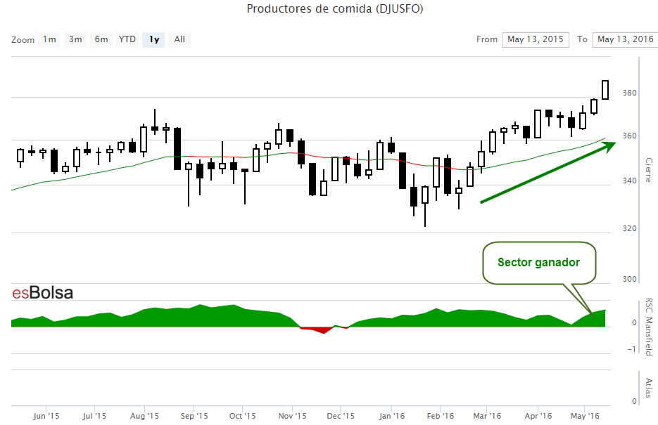Click the Feb '16 axis label

coord(441,416)
